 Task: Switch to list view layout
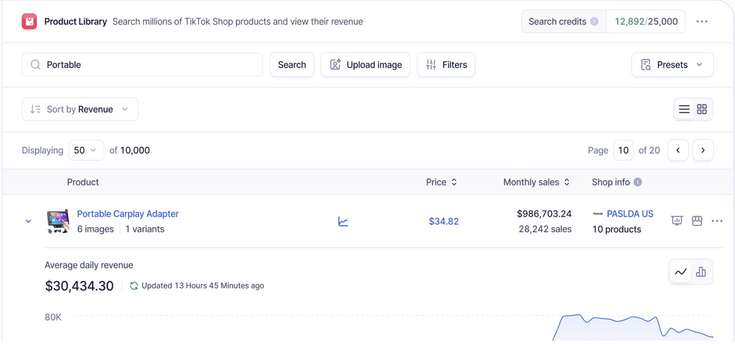[x=684, y=109]
